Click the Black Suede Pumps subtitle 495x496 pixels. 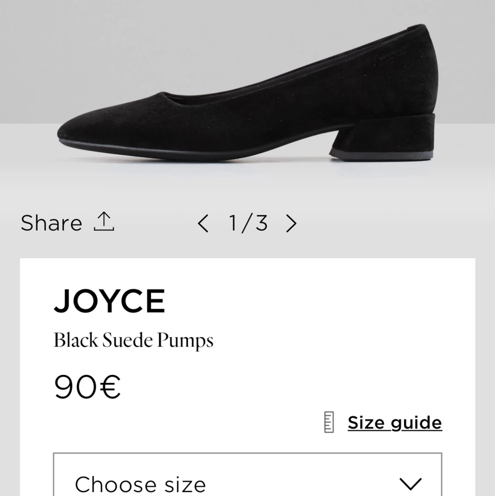133,341
